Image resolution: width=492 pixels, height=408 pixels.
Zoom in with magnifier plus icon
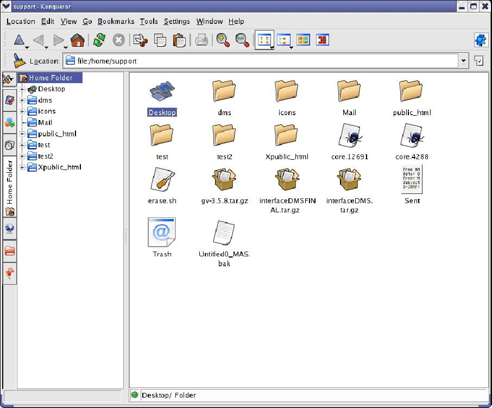coord(223,40)
